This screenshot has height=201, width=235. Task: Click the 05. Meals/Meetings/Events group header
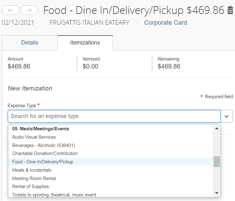40,129
